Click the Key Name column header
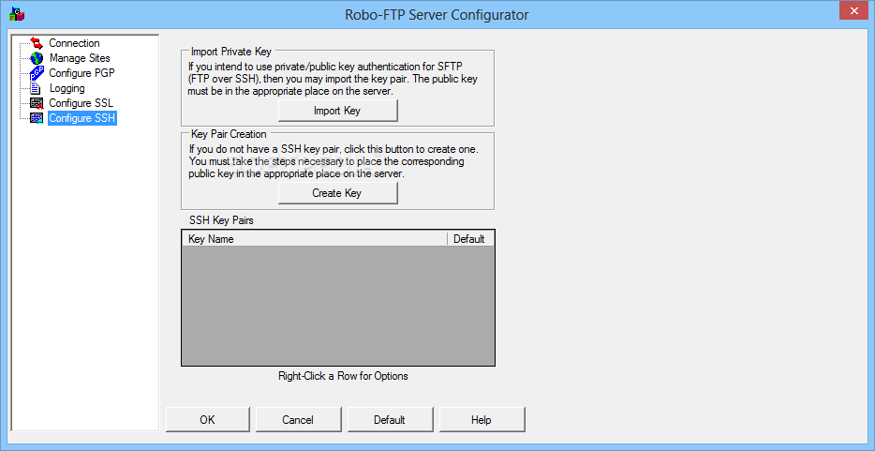This screenshot has width=875, height=451. pyautogui.click(x=315, y=239)
